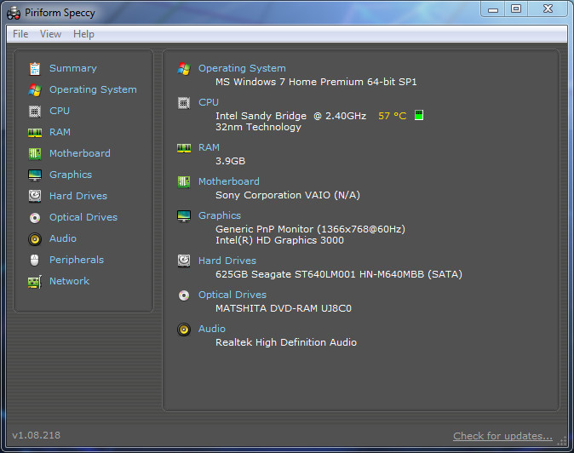Click the Sony Corporation VAIO (N/A) text
The image size is (574, 453).
click(x=288, y=195)
